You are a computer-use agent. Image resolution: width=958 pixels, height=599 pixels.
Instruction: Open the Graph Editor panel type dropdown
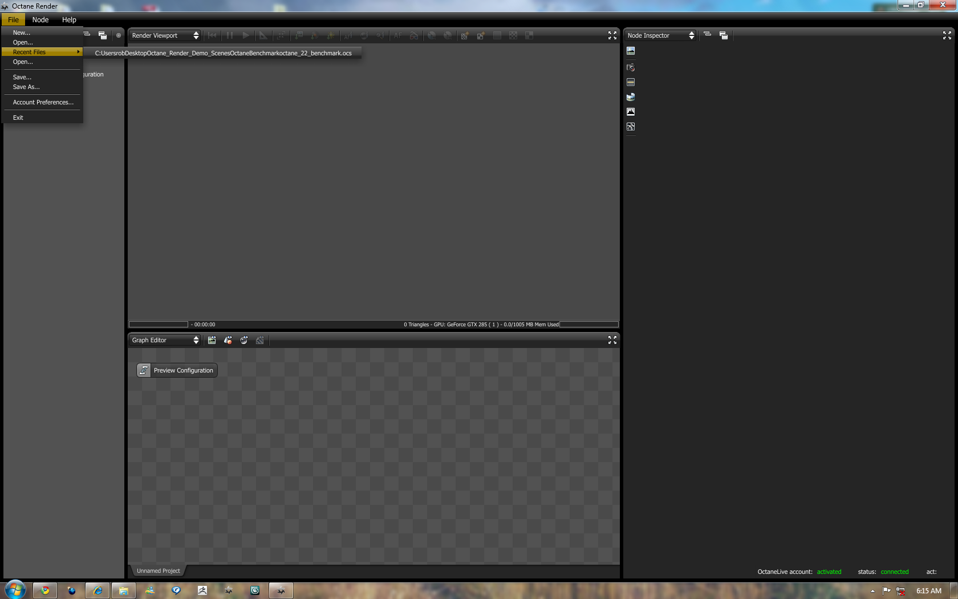click(165, 340)
